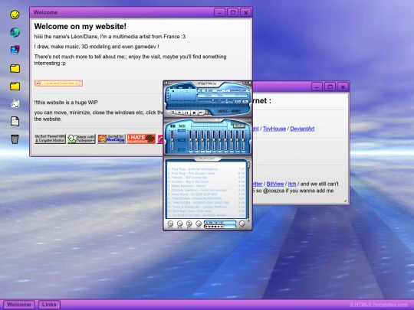This screenshot has height=310, width=414.
Task: Toggle the equalizer ON button
Action: click(173, 126)
